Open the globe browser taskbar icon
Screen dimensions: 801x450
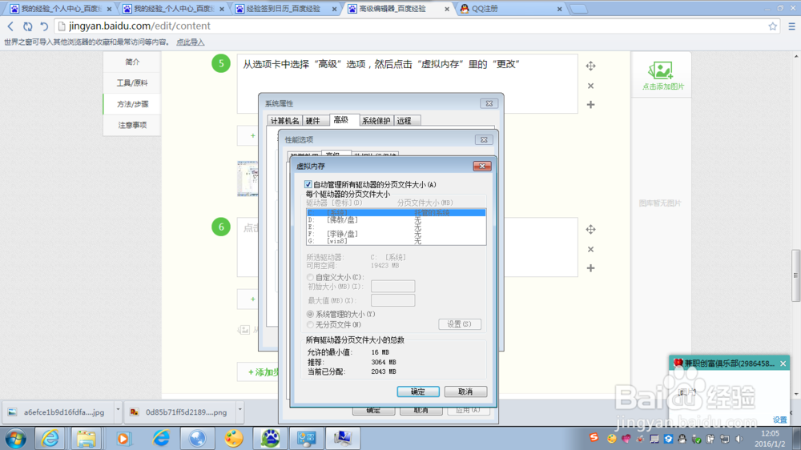point(197,438)
